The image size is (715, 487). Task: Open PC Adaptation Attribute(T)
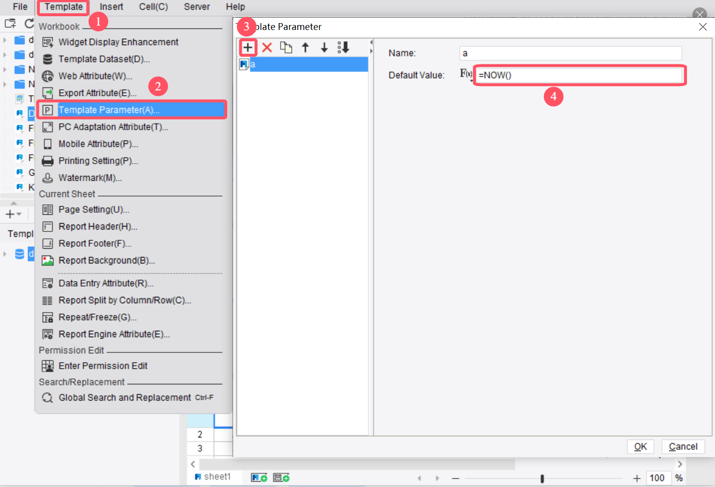pos(113,127)
